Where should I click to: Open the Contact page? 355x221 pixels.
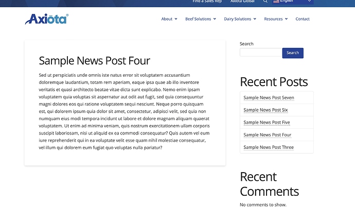coord(303,19)
